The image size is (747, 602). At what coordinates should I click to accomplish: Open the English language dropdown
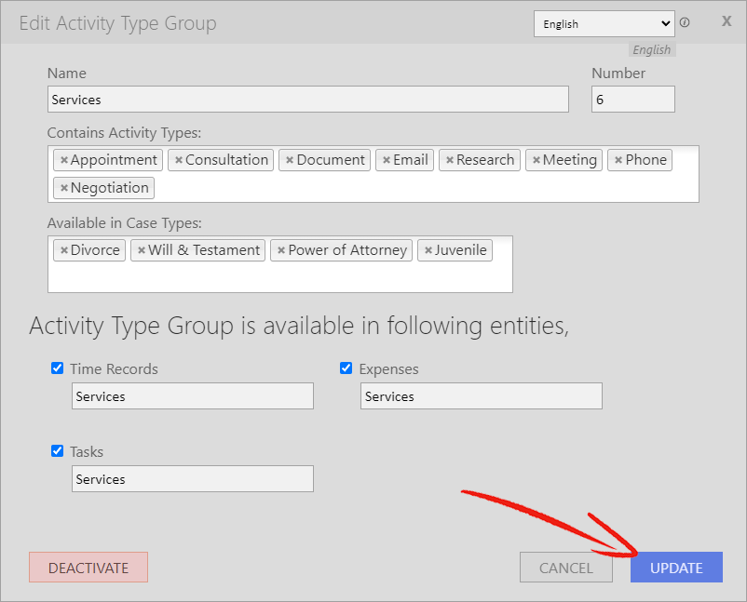click(x=604, y=24)
